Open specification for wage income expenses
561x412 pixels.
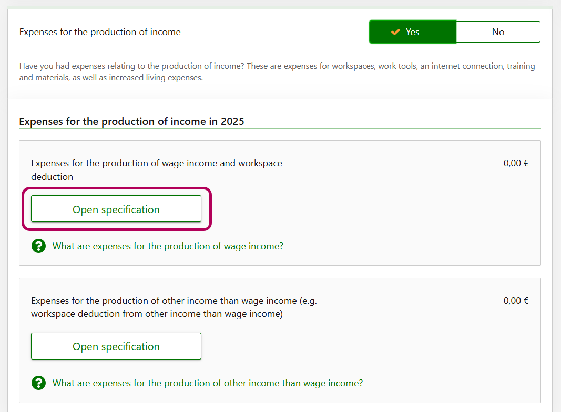coord(116,209)
